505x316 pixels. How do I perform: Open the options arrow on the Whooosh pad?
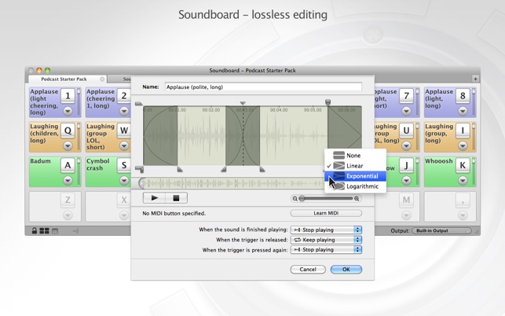tap(463, 181)
